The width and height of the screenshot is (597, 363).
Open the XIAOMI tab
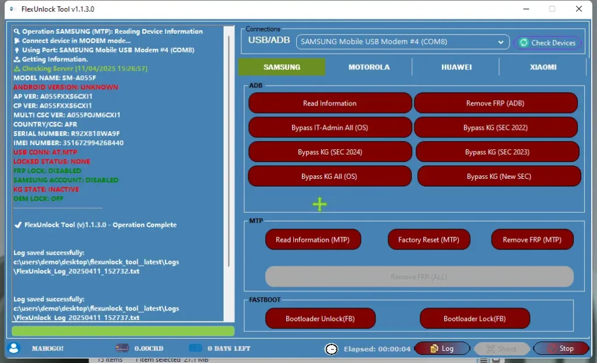click(x=543, y=67)
